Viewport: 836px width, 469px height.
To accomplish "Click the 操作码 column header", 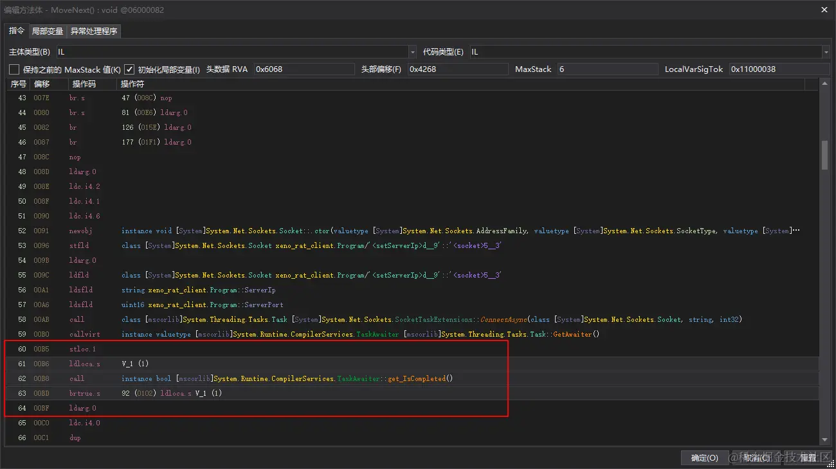I will [93, 84].
